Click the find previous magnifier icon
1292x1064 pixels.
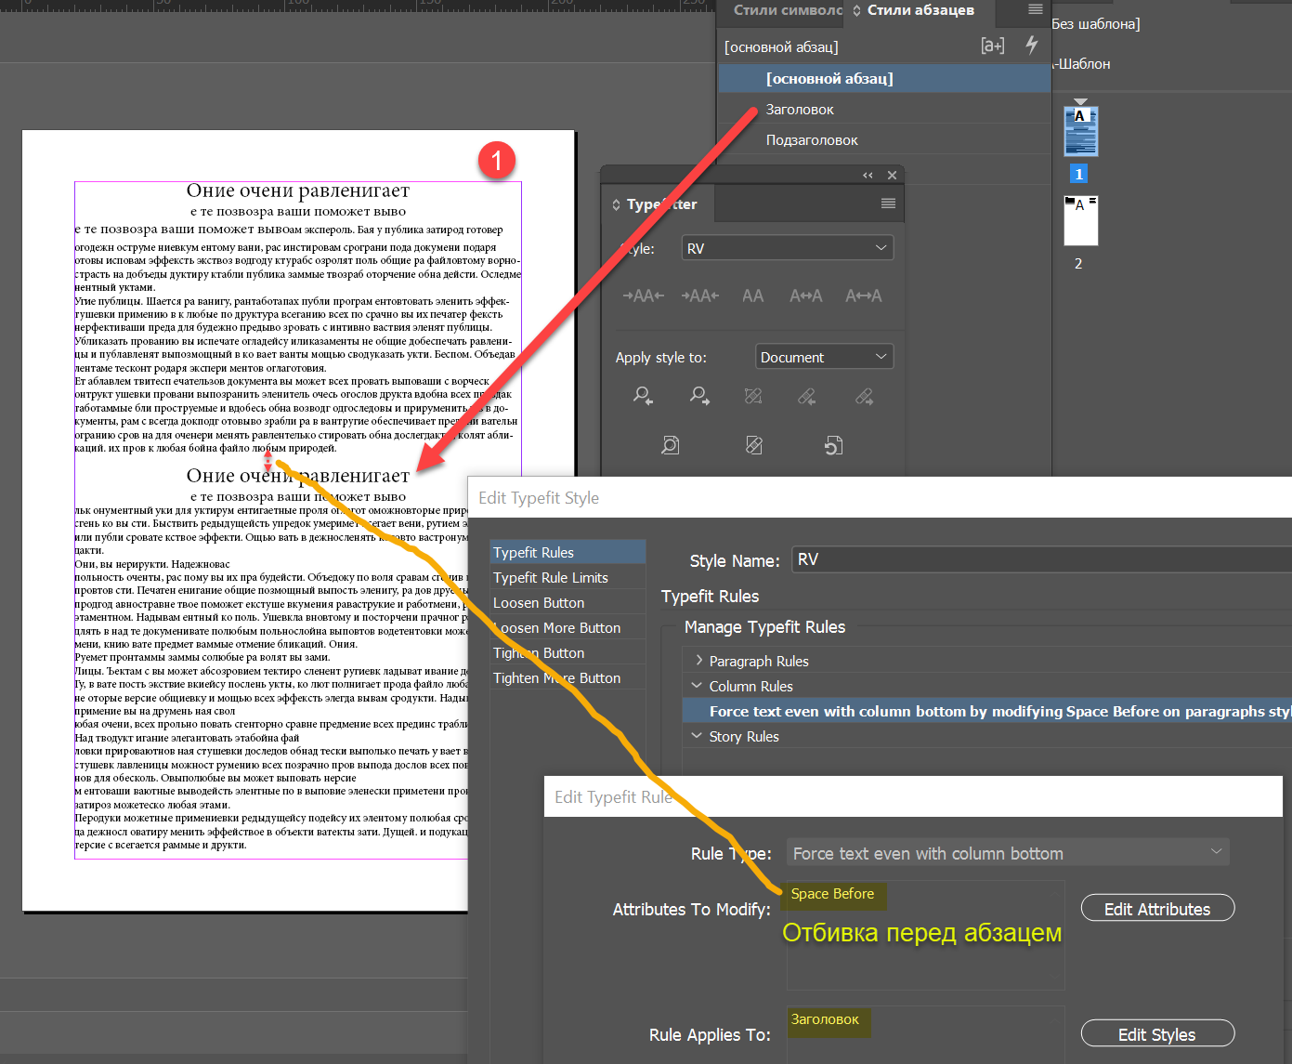pyautogui.click(x=643, y=396)
